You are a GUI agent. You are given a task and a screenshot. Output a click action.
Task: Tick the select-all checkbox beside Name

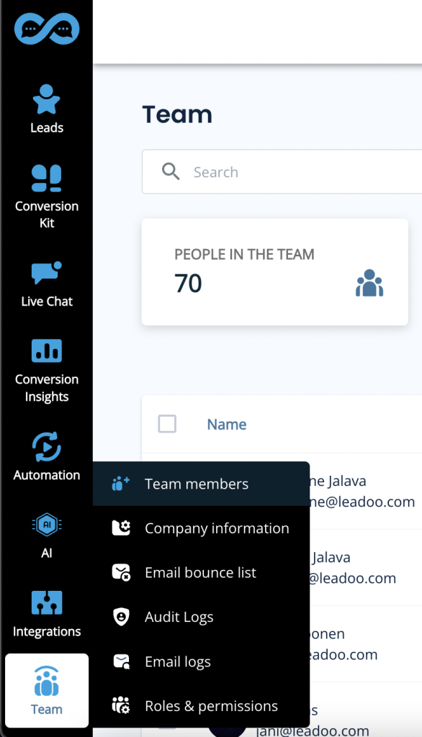click(167, 424)
